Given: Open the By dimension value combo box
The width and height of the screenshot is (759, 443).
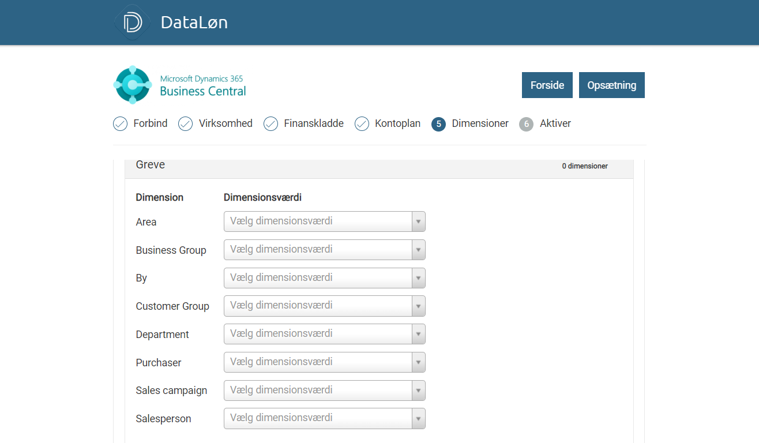Looking at the screenshot, I should pos(325,278).
